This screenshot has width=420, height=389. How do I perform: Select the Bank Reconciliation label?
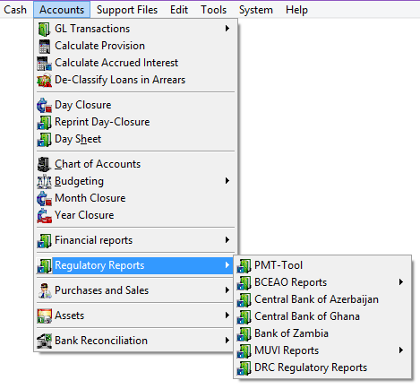(x=101, y=341)
